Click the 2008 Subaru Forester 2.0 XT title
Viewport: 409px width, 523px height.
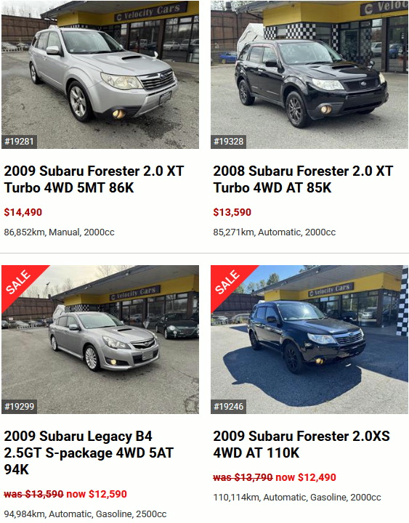tap(303, 179)
